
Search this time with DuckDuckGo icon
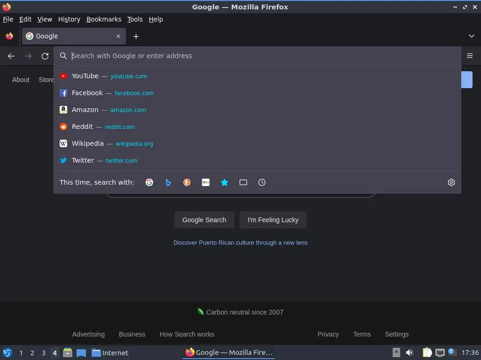[187, 182]
